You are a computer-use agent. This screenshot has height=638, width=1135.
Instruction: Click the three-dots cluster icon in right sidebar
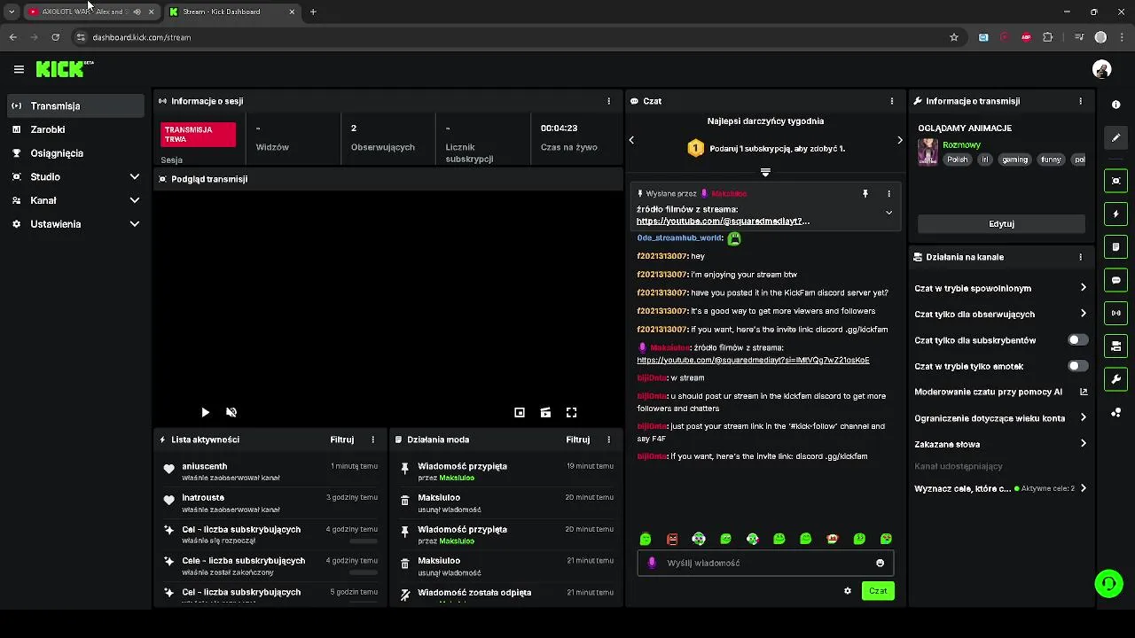point(1115,413)
